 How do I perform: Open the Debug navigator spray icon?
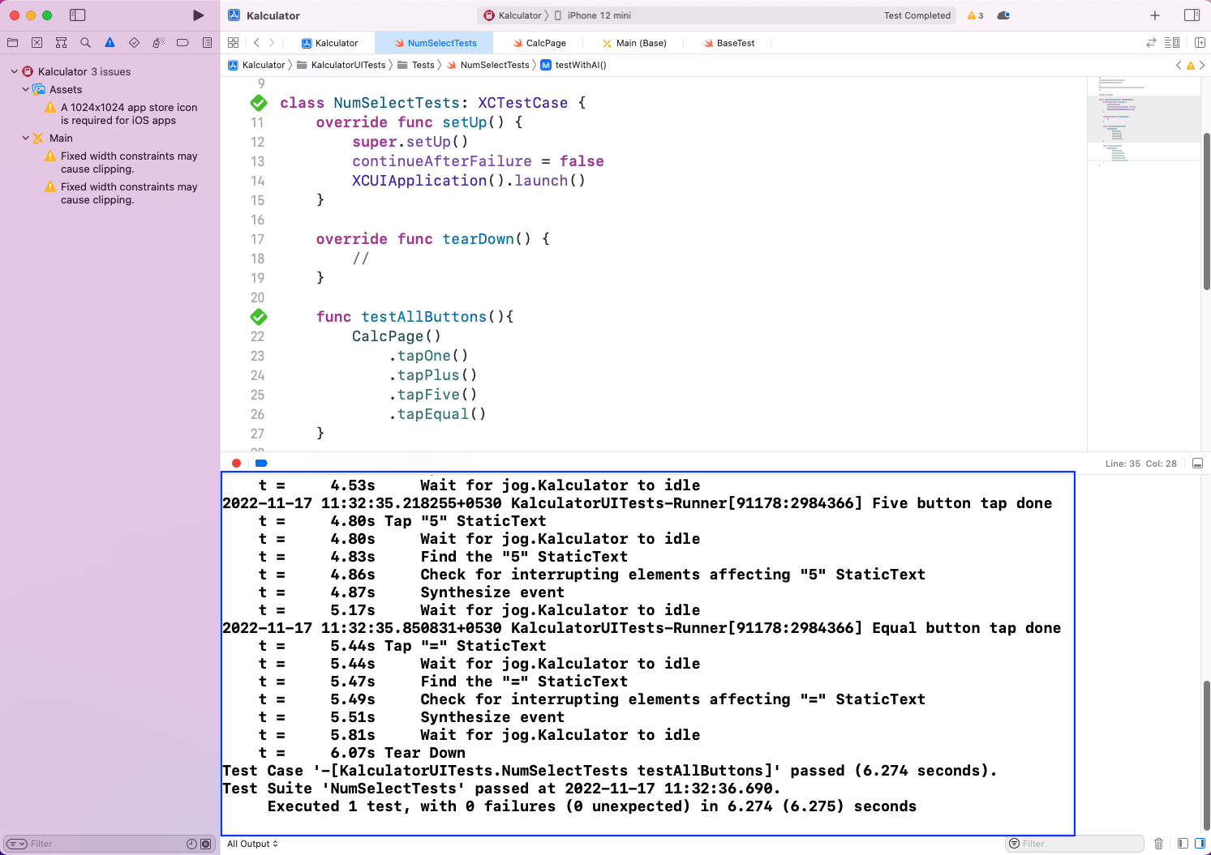(158, 43)
